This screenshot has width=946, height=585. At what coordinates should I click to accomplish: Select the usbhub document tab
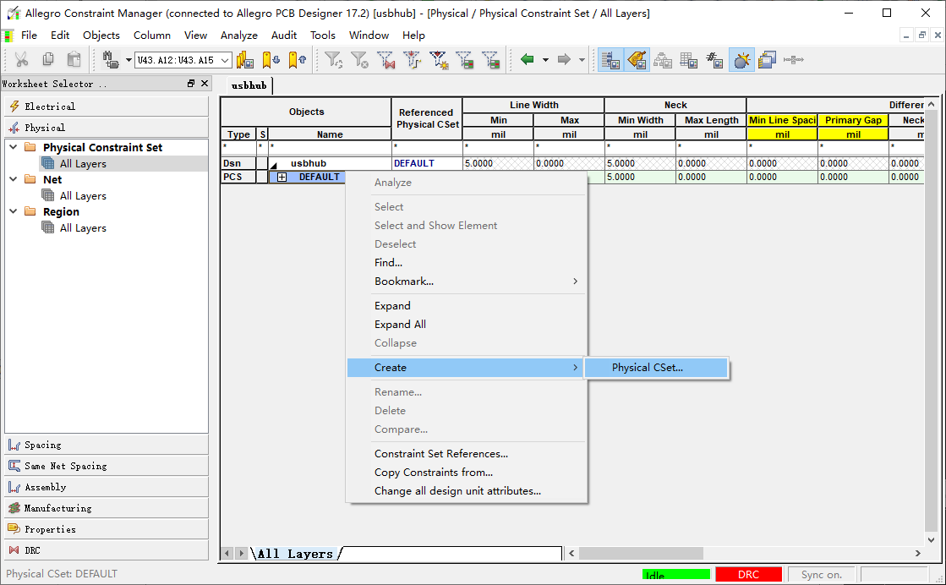(x=249, y=85)
